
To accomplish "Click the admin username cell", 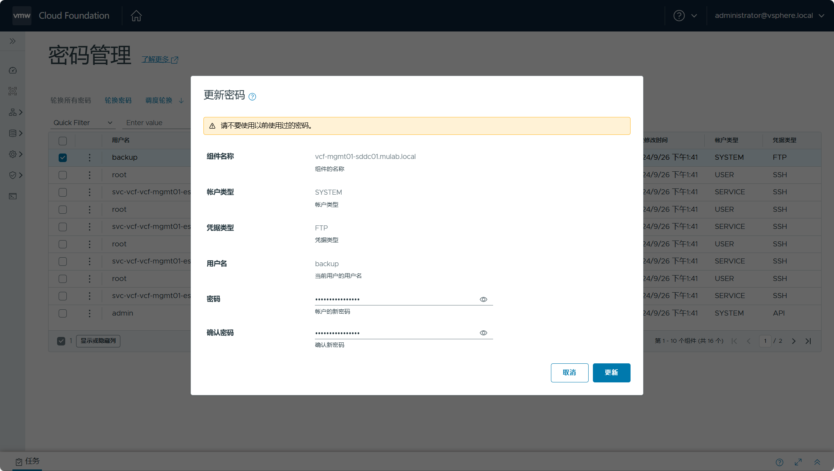I will (123, 313).
